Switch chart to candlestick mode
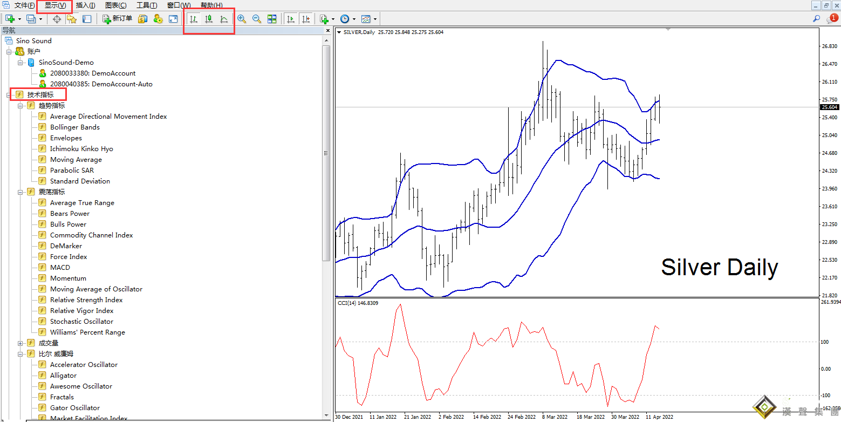 click(209, 19)
